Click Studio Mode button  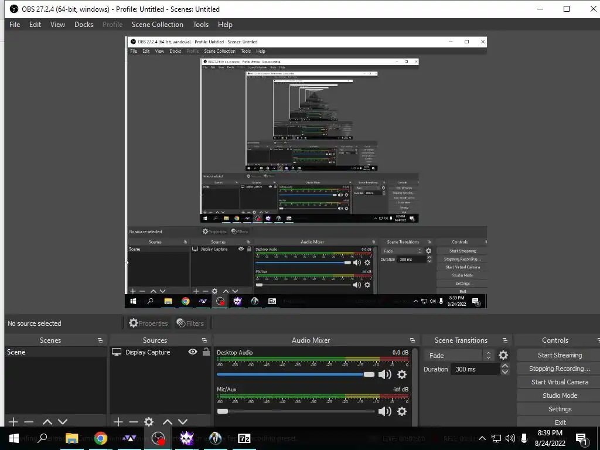tap(560, 396)
